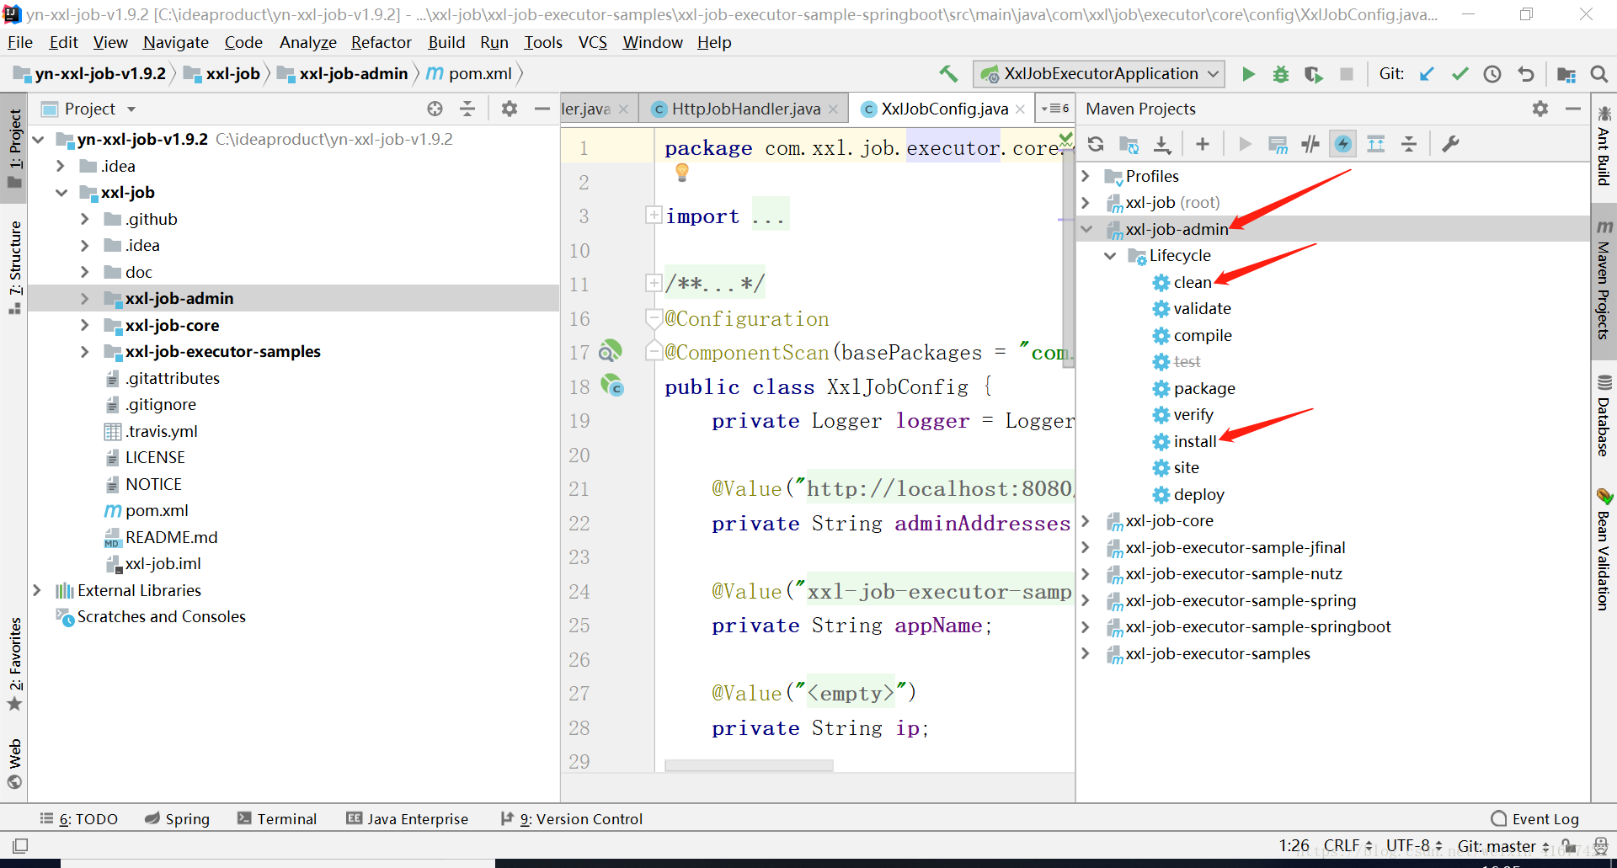Open the Navigate menu
The height and width of the screenshot is (868, 1617).
[x=175, y=42]
